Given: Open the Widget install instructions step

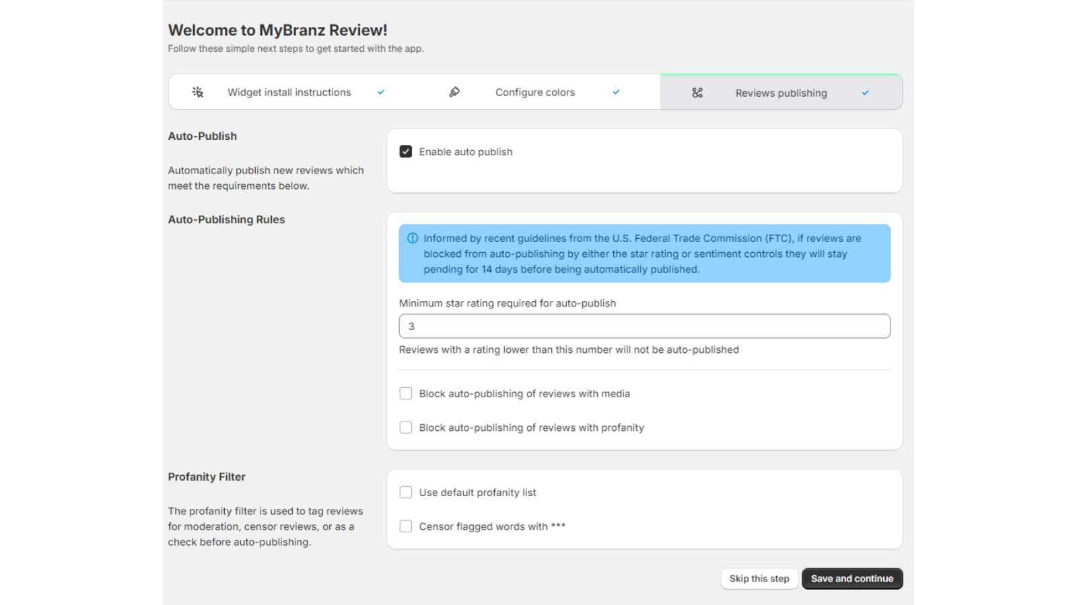Looking at the screenshot, I should pos(289,92).
